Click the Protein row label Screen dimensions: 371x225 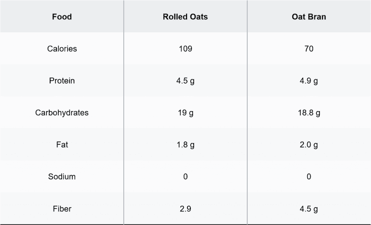pyautogui.click(x=62, y=81)
